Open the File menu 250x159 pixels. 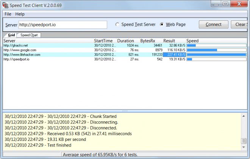(x=8, y=14)
